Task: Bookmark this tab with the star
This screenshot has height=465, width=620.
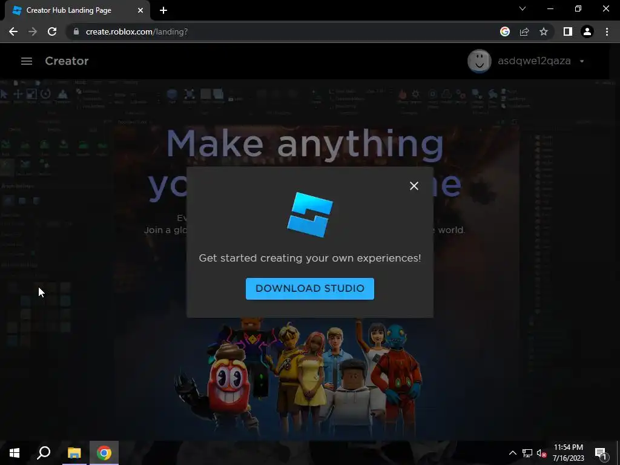Action: point(544,31)
